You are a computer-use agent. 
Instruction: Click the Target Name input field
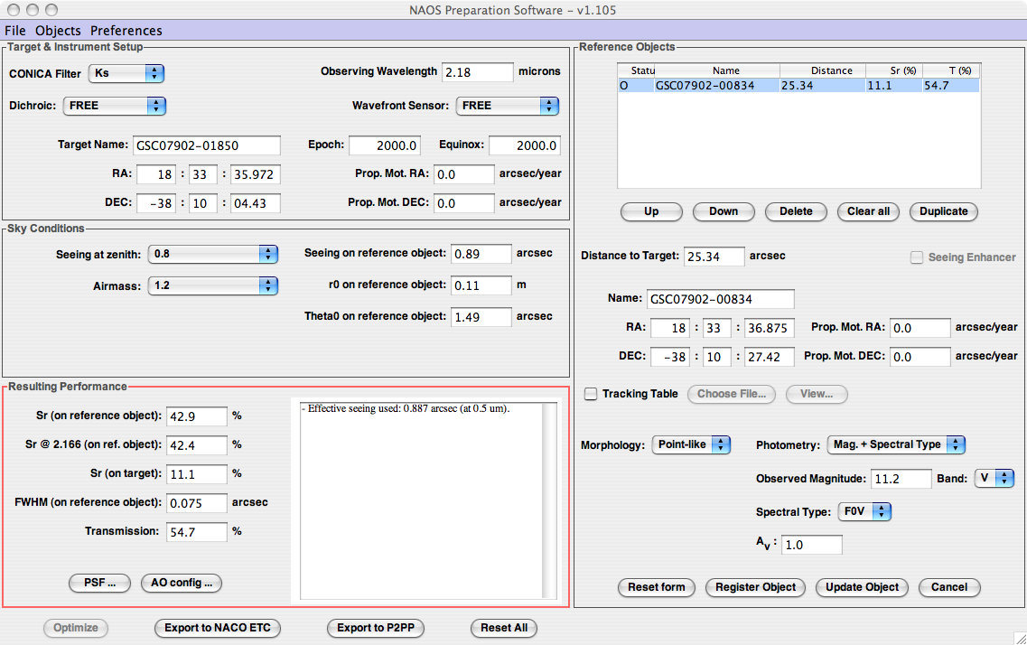[207, 145]
